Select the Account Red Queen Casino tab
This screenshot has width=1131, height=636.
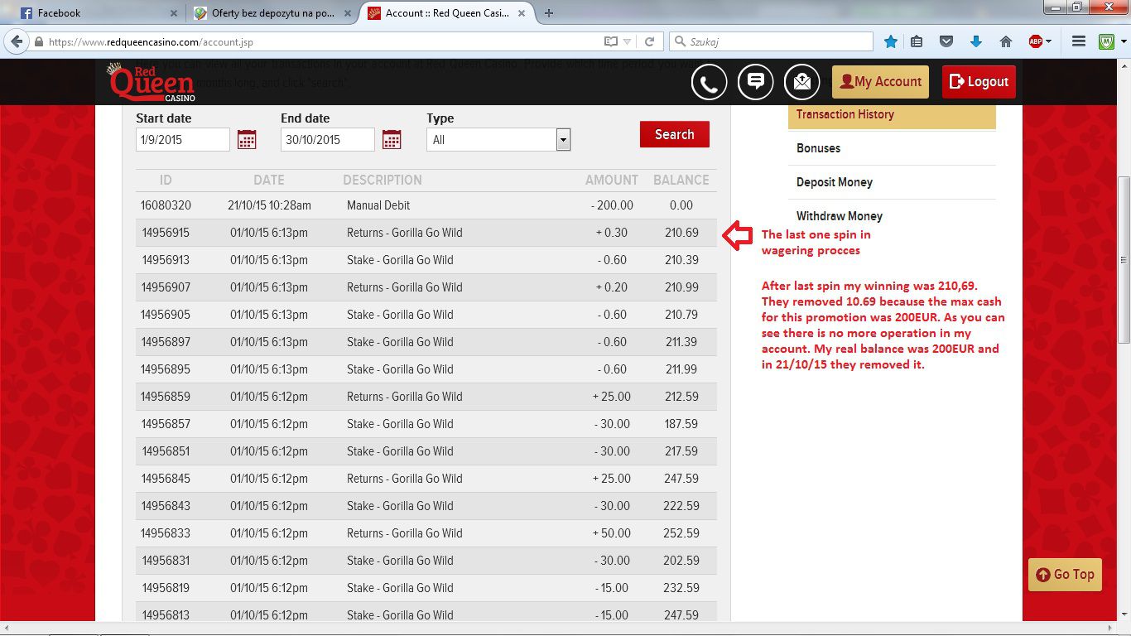(445, 13)
